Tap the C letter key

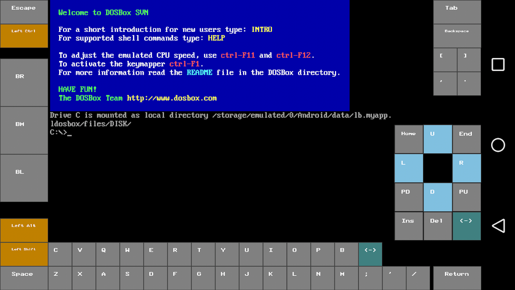[x=60, y=254]
